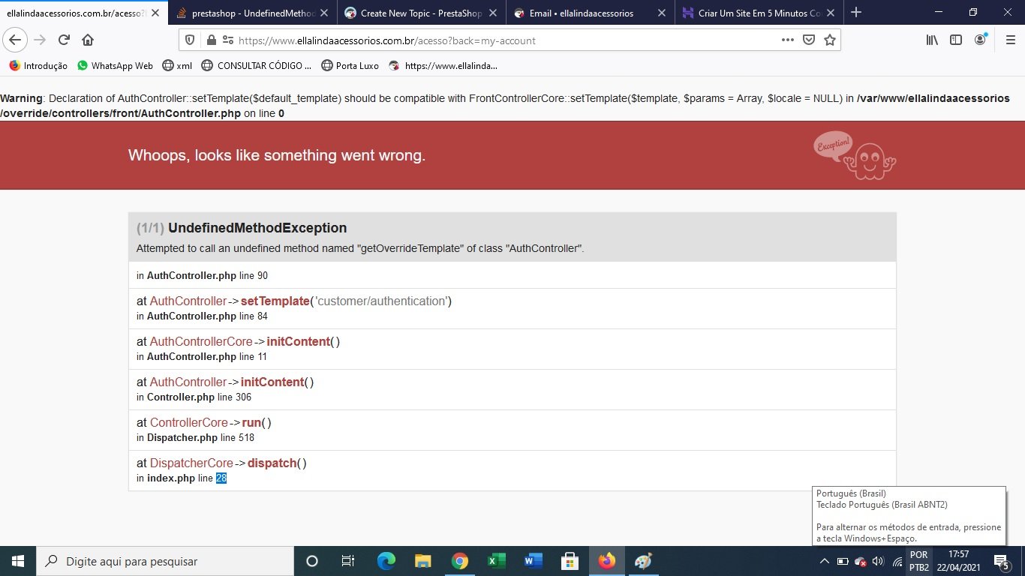Screen dimensions: 1025x576
Task: Open Wi-Fi network tray icon
Action: 897,561
